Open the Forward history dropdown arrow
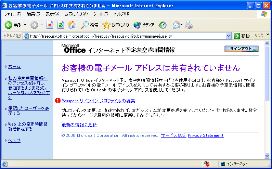The width and height of the screenshot is (272, 169). [x=42, y=25]
